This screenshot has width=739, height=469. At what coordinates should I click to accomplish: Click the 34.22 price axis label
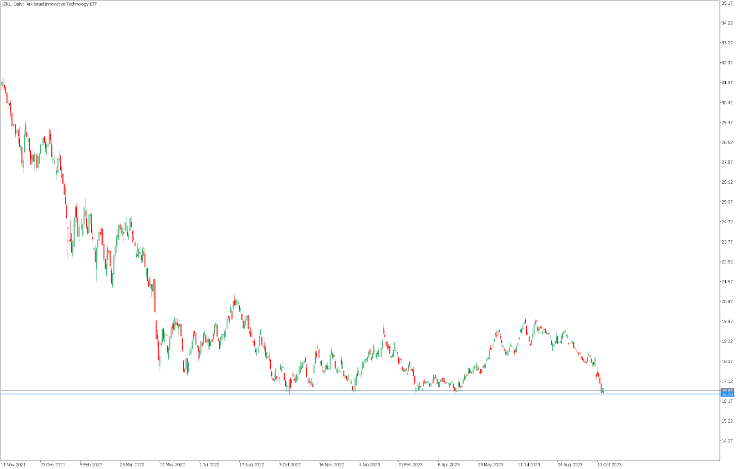click(727, 23)
